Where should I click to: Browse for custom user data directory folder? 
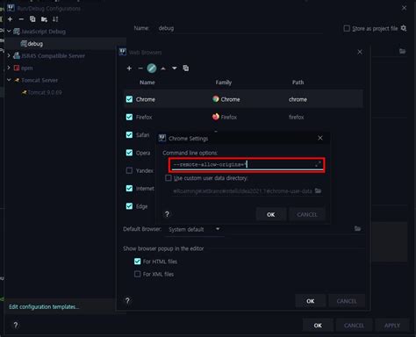pos(318,190)
